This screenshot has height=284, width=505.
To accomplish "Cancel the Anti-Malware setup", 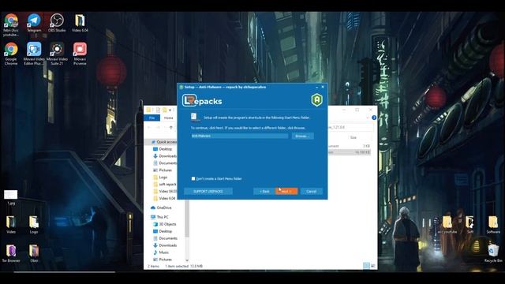I will tap(312, 191).
